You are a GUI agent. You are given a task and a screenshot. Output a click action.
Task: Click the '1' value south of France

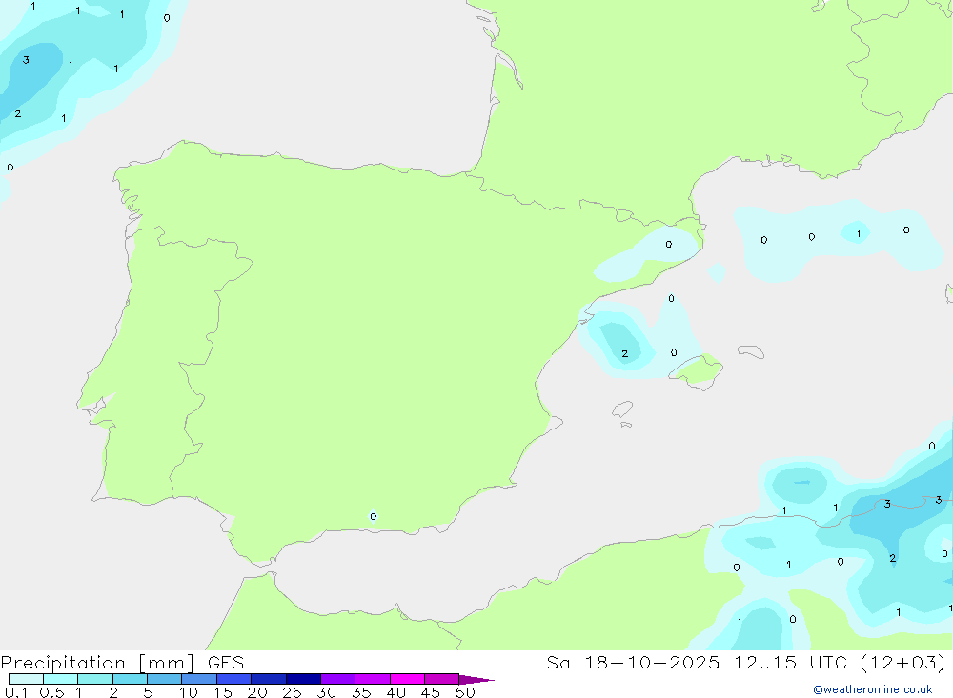pos(859,234)
